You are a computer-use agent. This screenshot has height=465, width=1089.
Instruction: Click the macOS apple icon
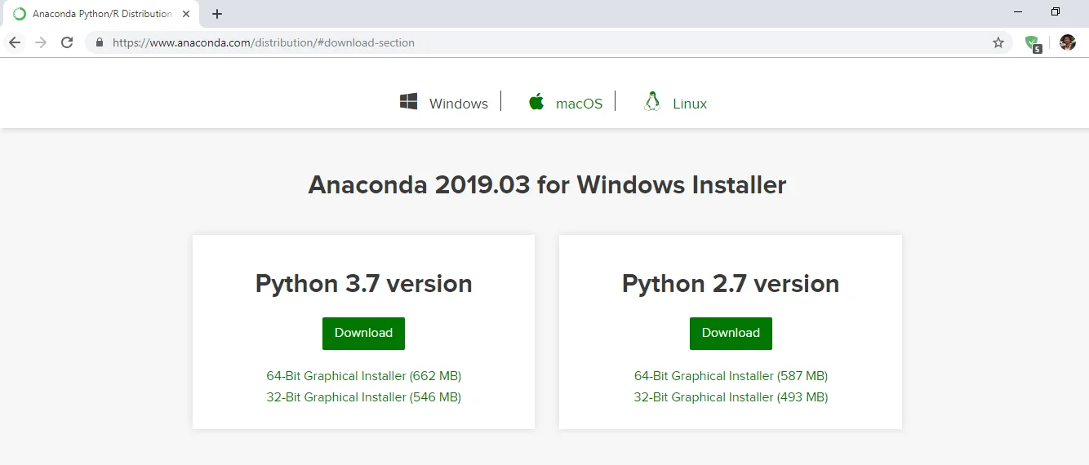coord(536,102)
